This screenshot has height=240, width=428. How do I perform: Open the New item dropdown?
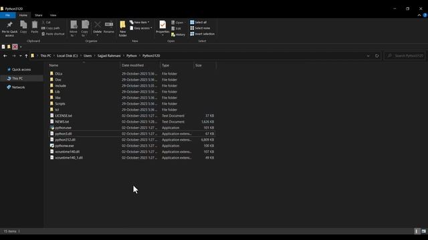(140, 22)
